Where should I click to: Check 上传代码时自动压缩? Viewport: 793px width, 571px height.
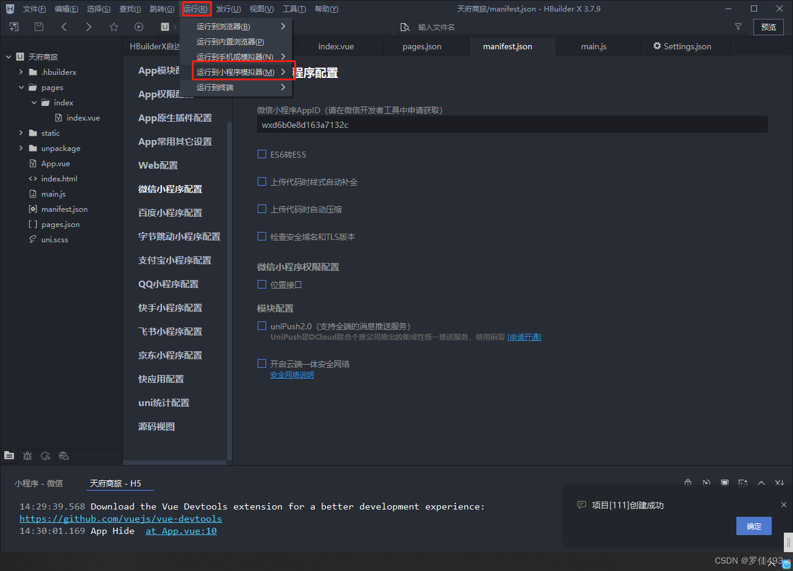point(262,209)
